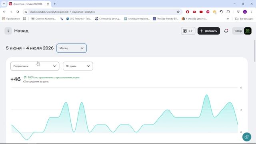Open the Охотник Коломна bookmark

coord(44,19)
